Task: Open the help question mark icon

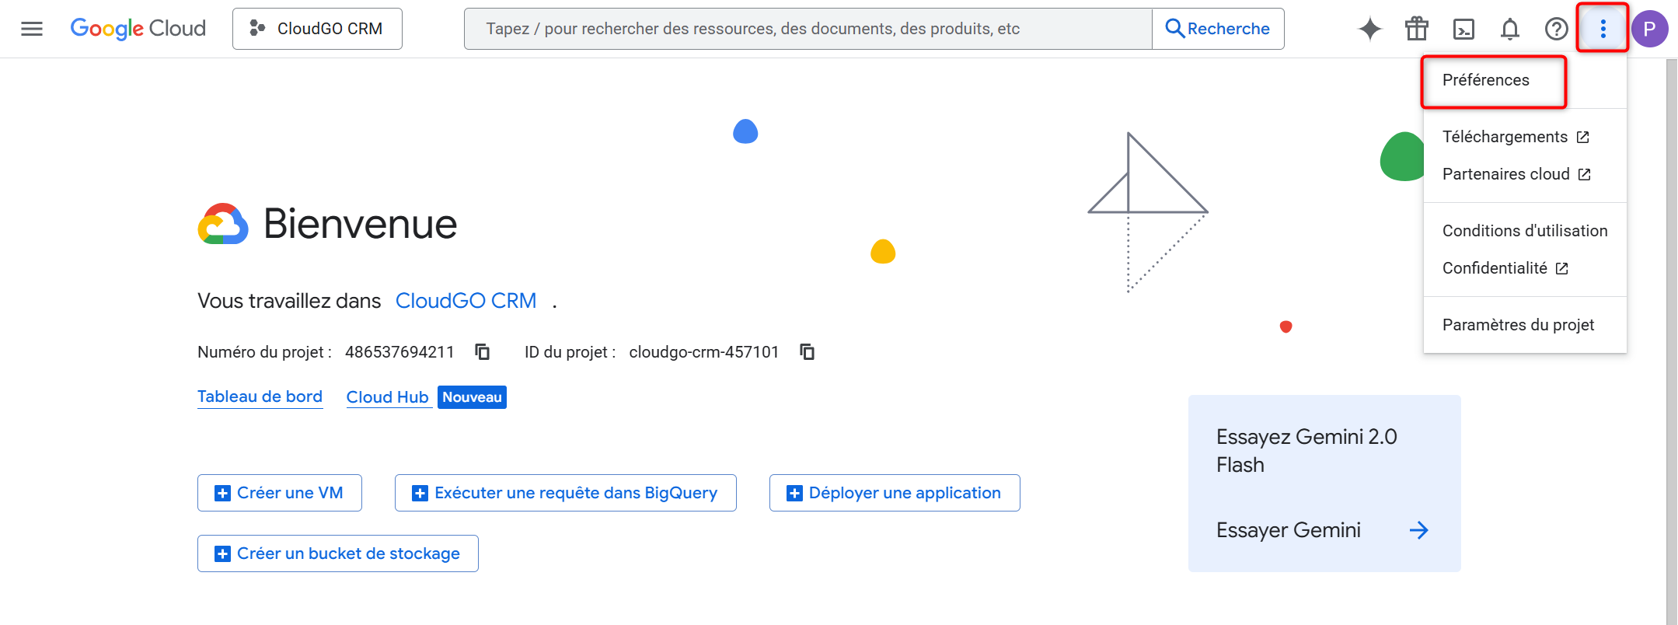Action: click(1556, 29)
